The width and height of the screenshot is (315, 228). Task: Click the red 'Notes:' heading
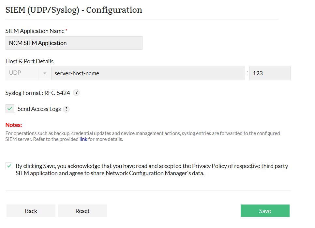click(14, 125)
